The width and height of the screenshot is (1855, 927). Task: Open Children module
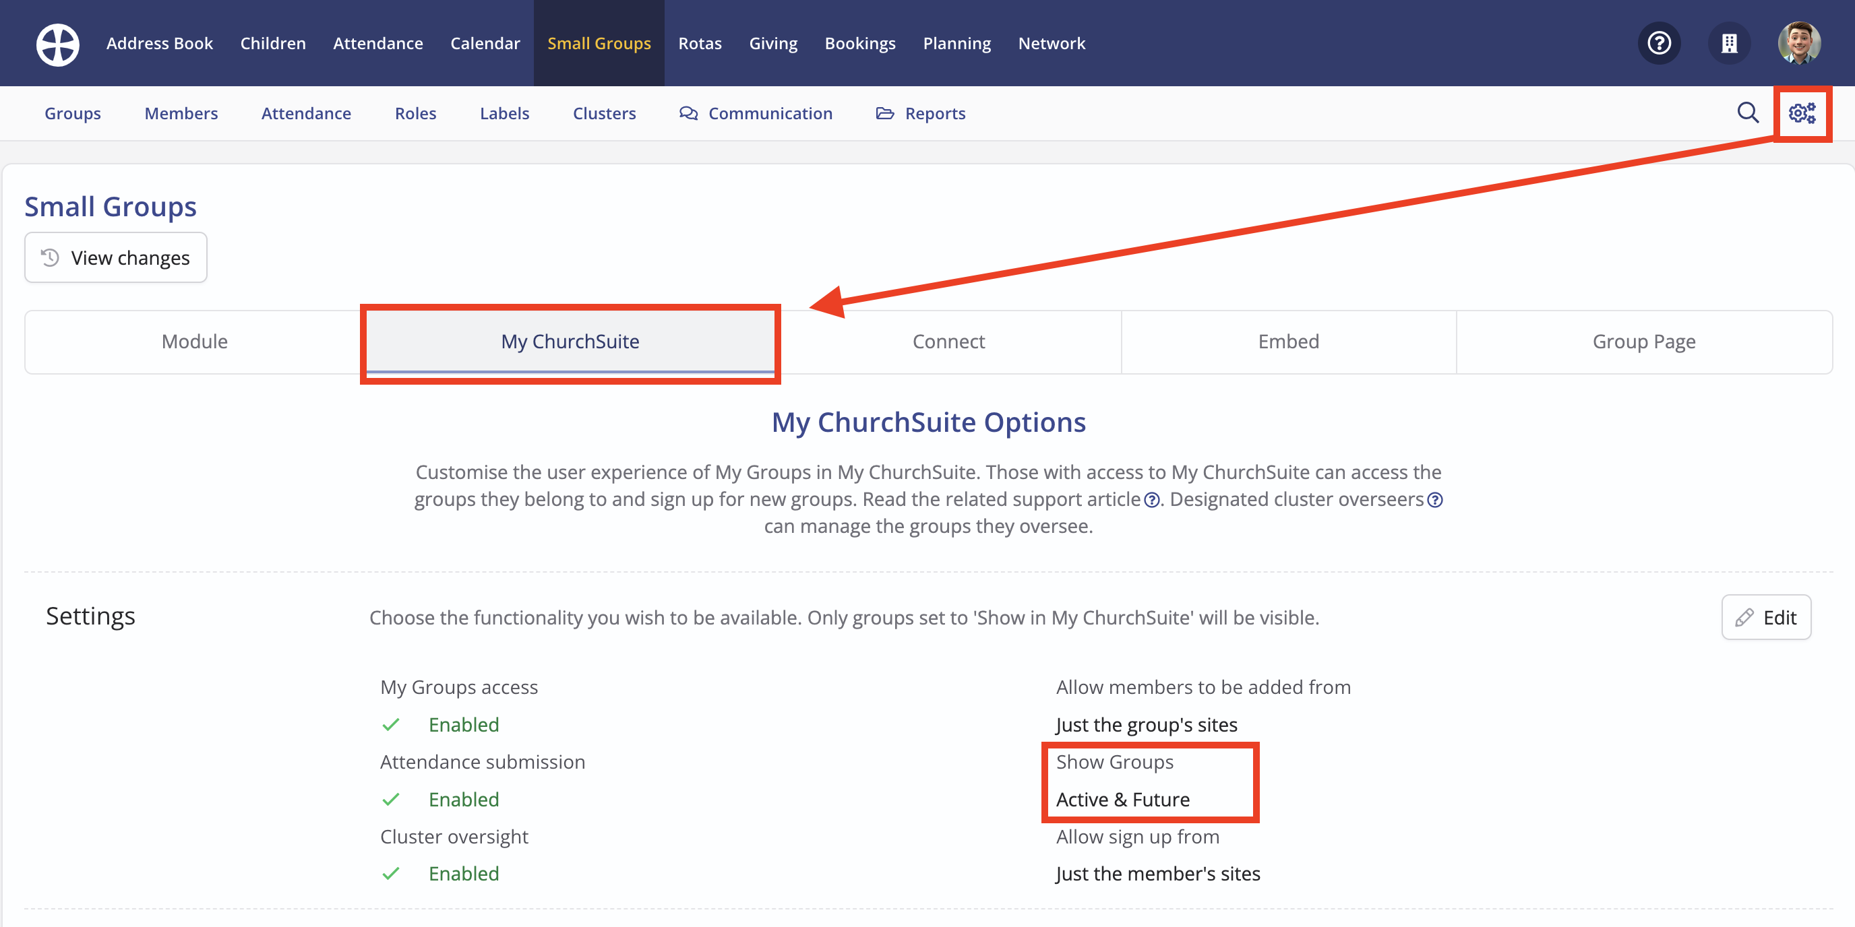point(273,43)
